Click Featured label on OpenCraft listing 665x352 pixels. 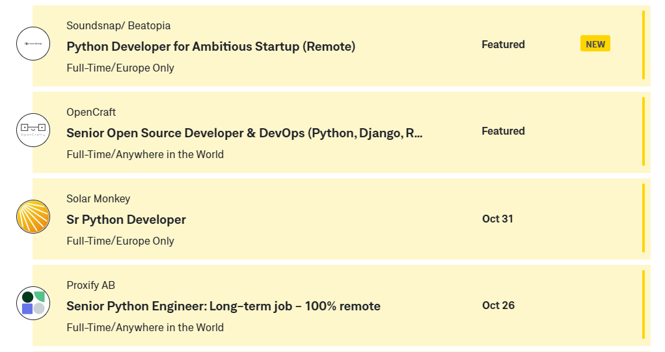click(503, 131)
